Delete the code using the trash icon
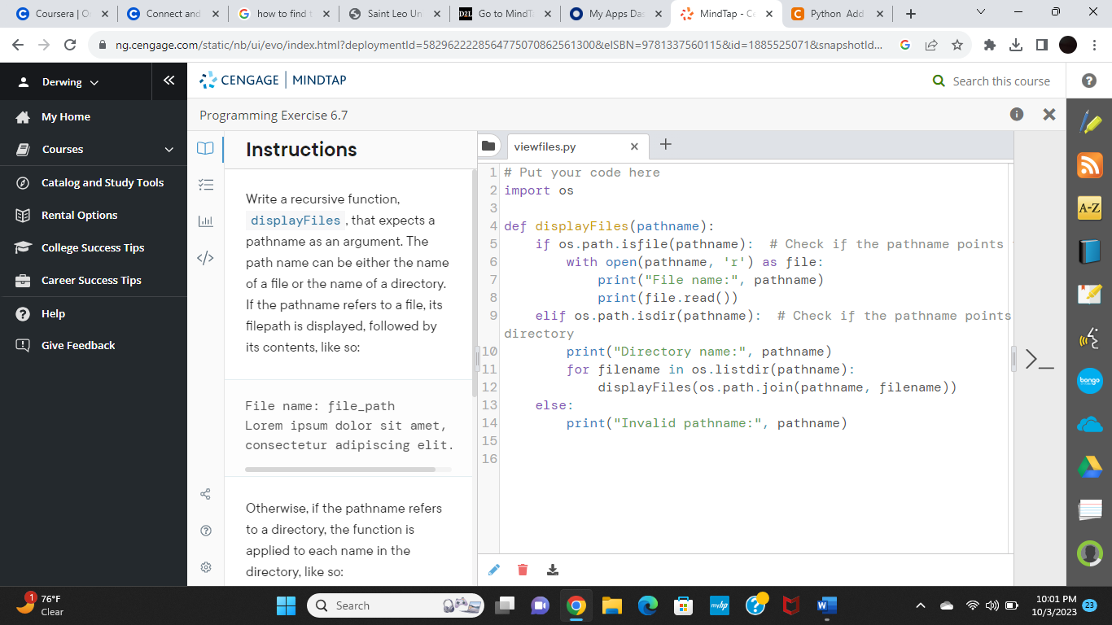The height and width of the screenshot is (625, 1112). click(x=523, y=570)
